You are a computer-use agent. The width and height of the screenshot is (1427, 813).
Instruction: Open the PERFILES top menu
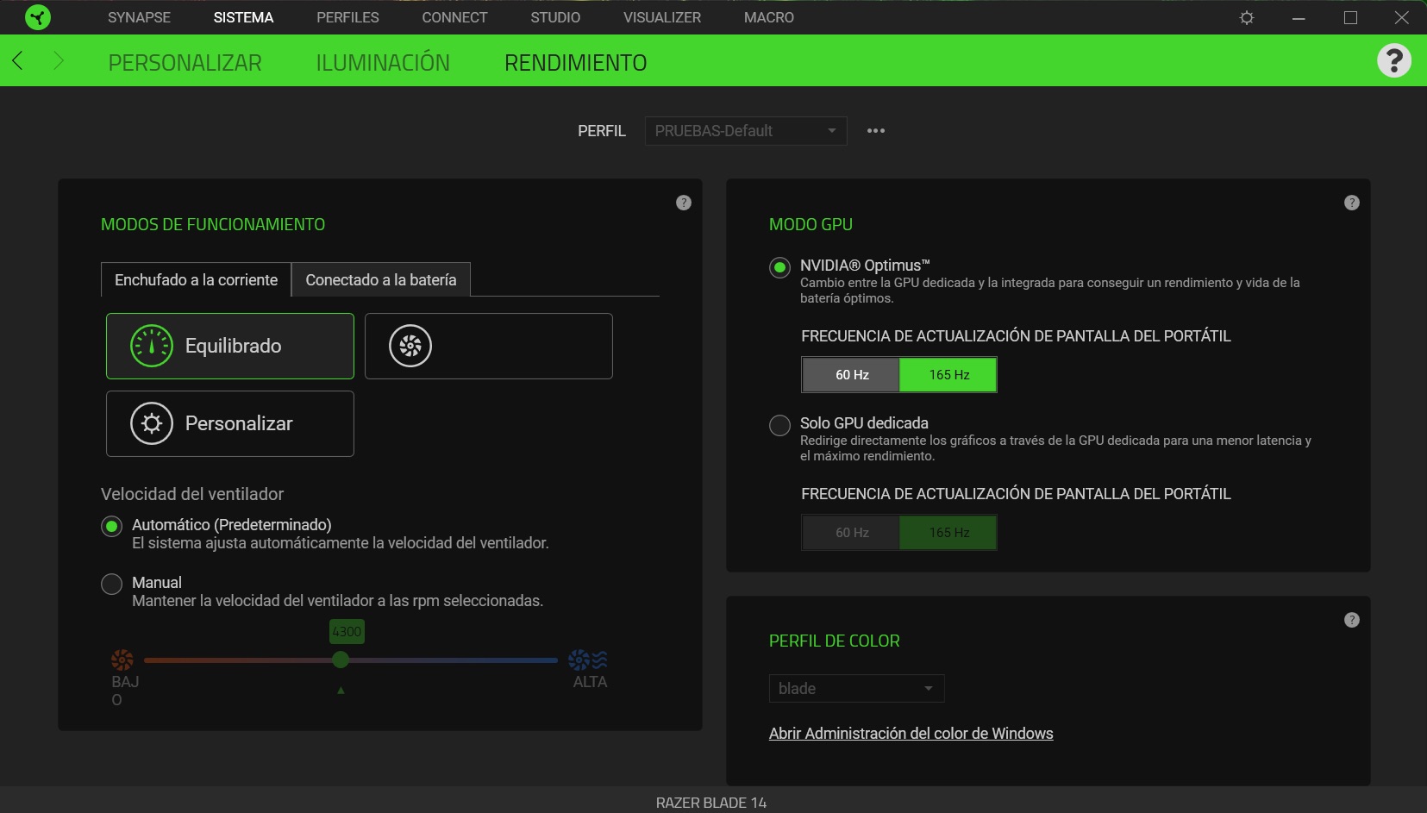pos(347,17)
